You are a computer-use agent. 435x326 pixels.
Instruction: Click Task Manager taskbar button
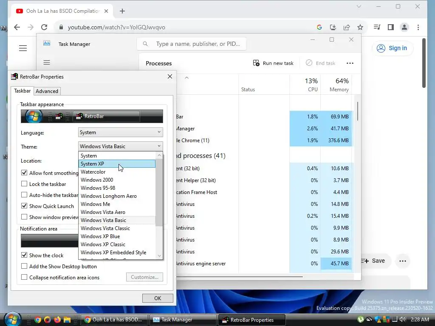pyautogui.click(x=183, y=320)
